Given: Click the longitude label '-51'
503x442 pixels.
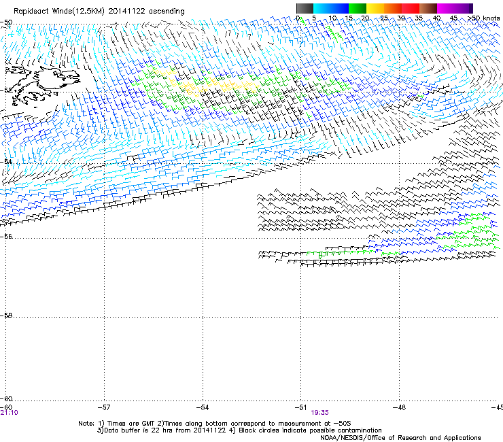Looking at the screenshot, I should click(x=300, y=407).
